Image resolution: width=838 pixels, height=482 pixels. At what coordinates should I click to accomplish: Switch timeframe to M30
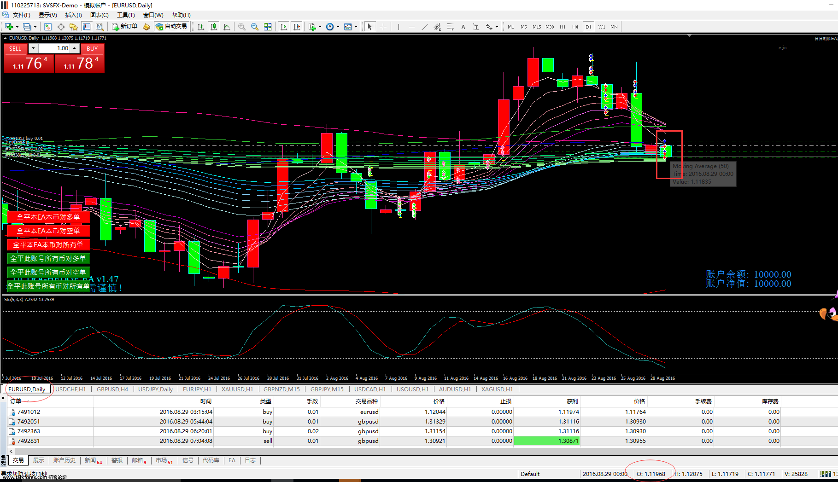pyautogui.click(x=550, y=27)
